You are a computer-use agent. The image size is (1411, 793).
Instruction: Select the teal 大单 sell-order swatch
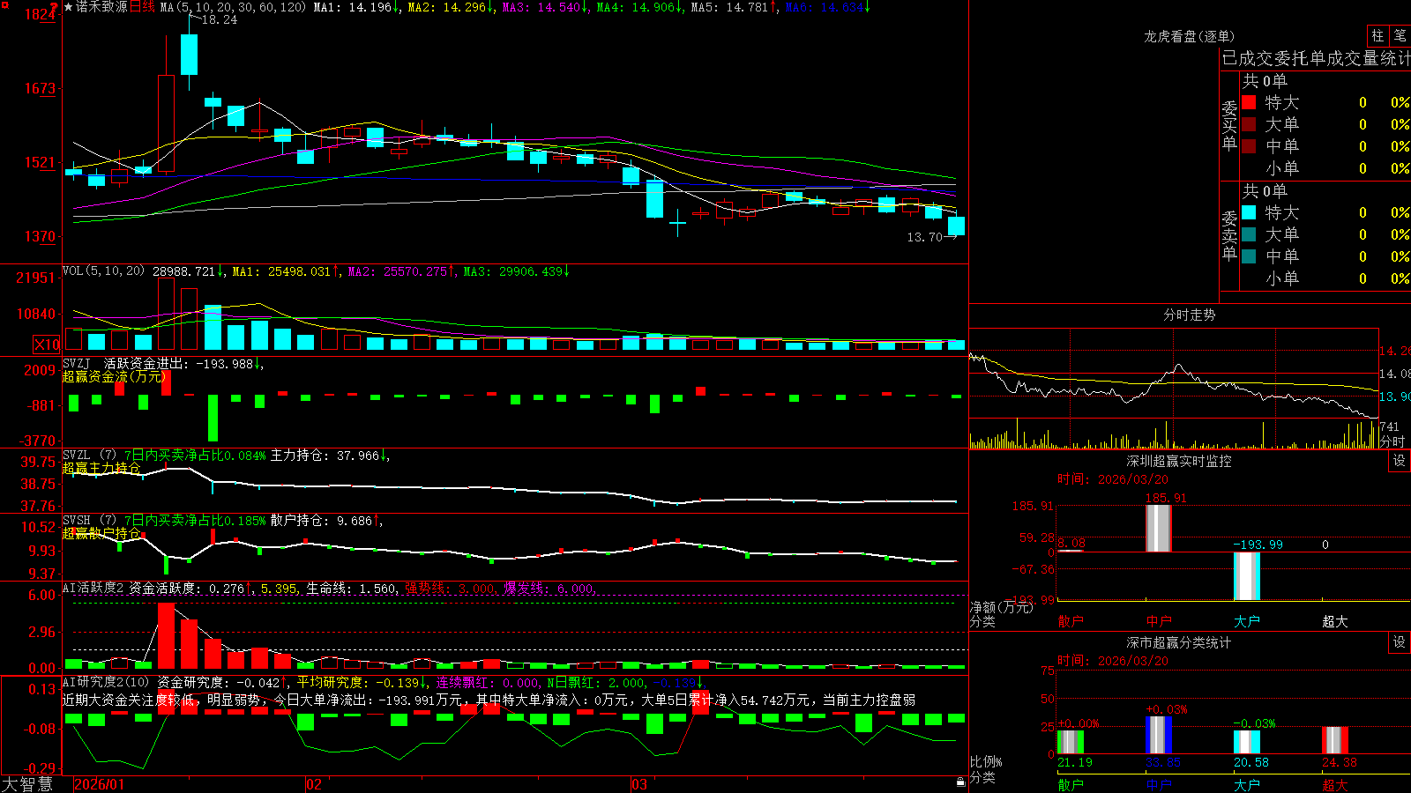pos(1249,234)
